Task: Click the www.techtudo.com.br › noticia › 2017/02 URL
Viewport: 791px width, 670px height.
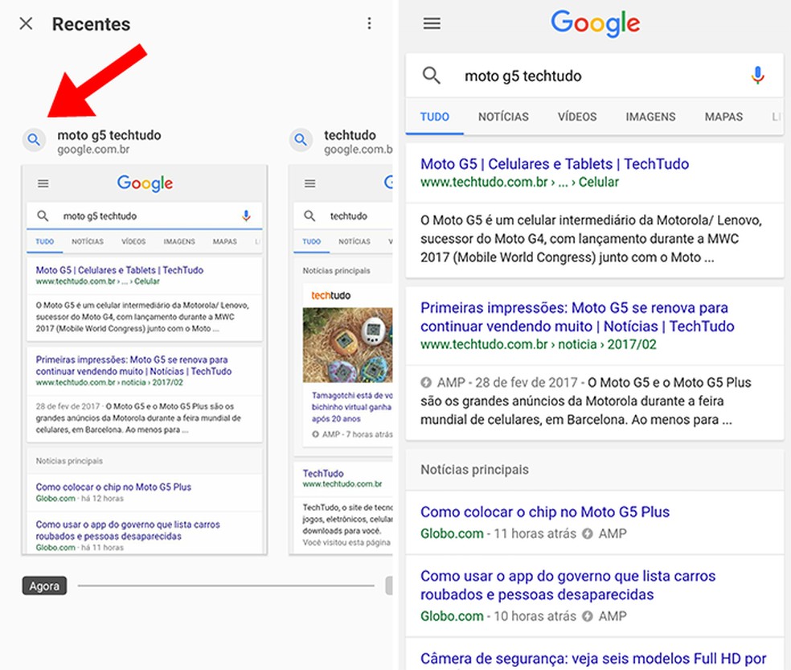Action: [x=539, y=344]
